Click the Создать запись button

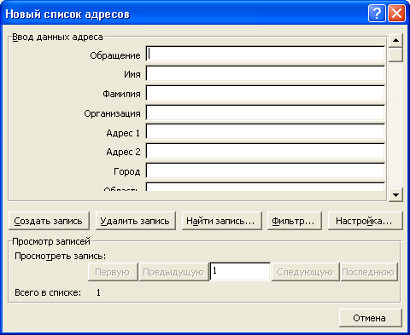[x=49, y=221]
